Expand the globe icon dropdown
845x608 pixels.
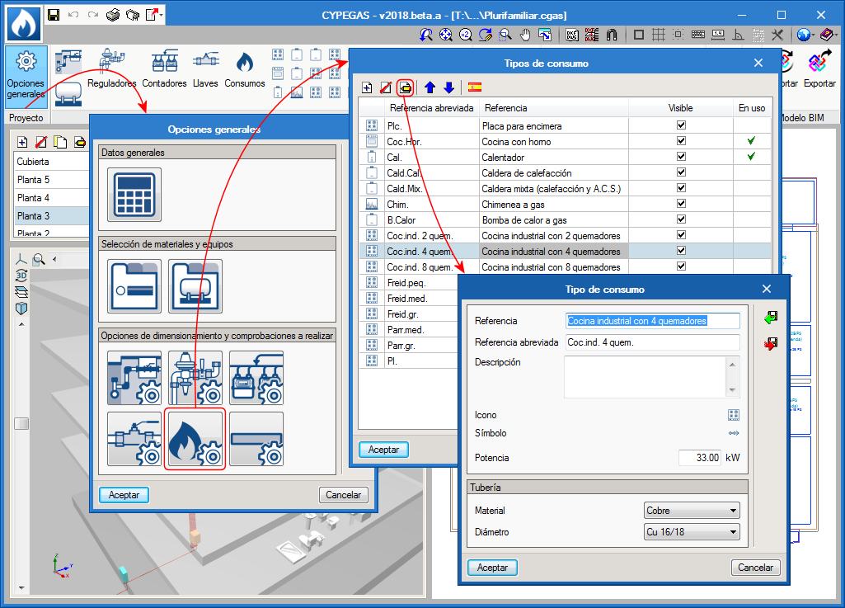(813, 35)
